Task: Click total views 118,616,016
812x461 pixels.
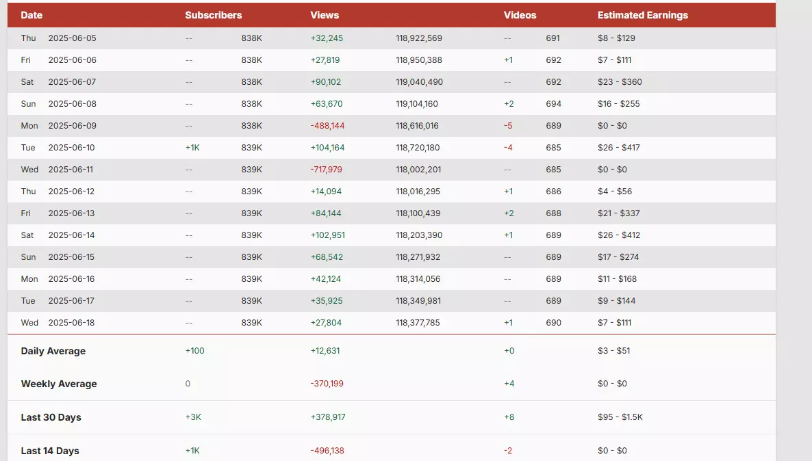Action: pyautogui.click(x=418, y=126)
